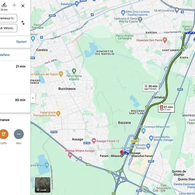Close the directions panel with the X
195x195 pixels.
coord(23,6)
